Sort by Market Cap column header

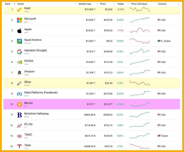[85, 4]
